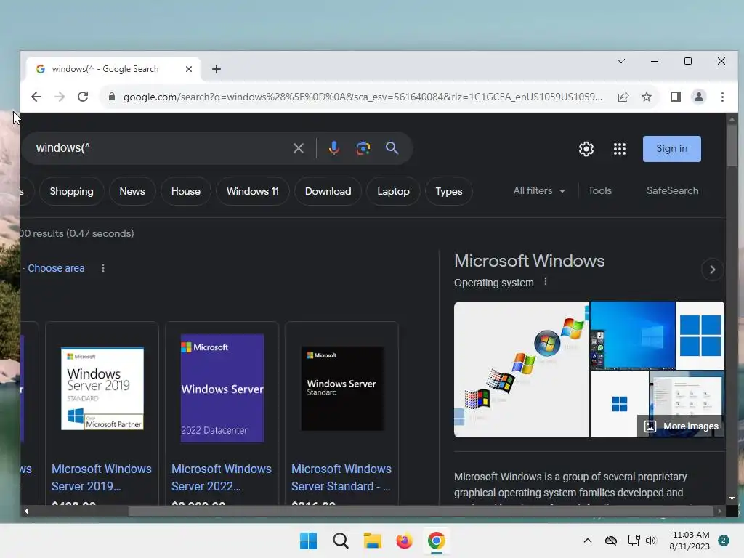The width and height of the screenshot is (744, 558).
Task: Launch File Explorer from taskbar
Action: pyautogui.click(x=373, y=541)
